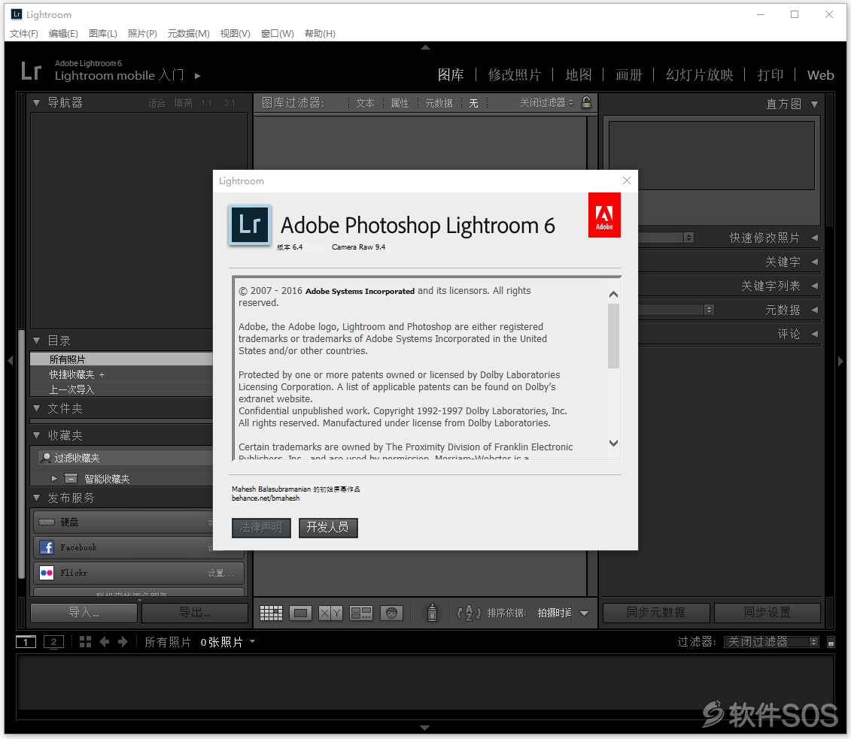This screenshot has width=851, height=739.
Task: Select None in library filter bar
Action: (x=473, y=103)
